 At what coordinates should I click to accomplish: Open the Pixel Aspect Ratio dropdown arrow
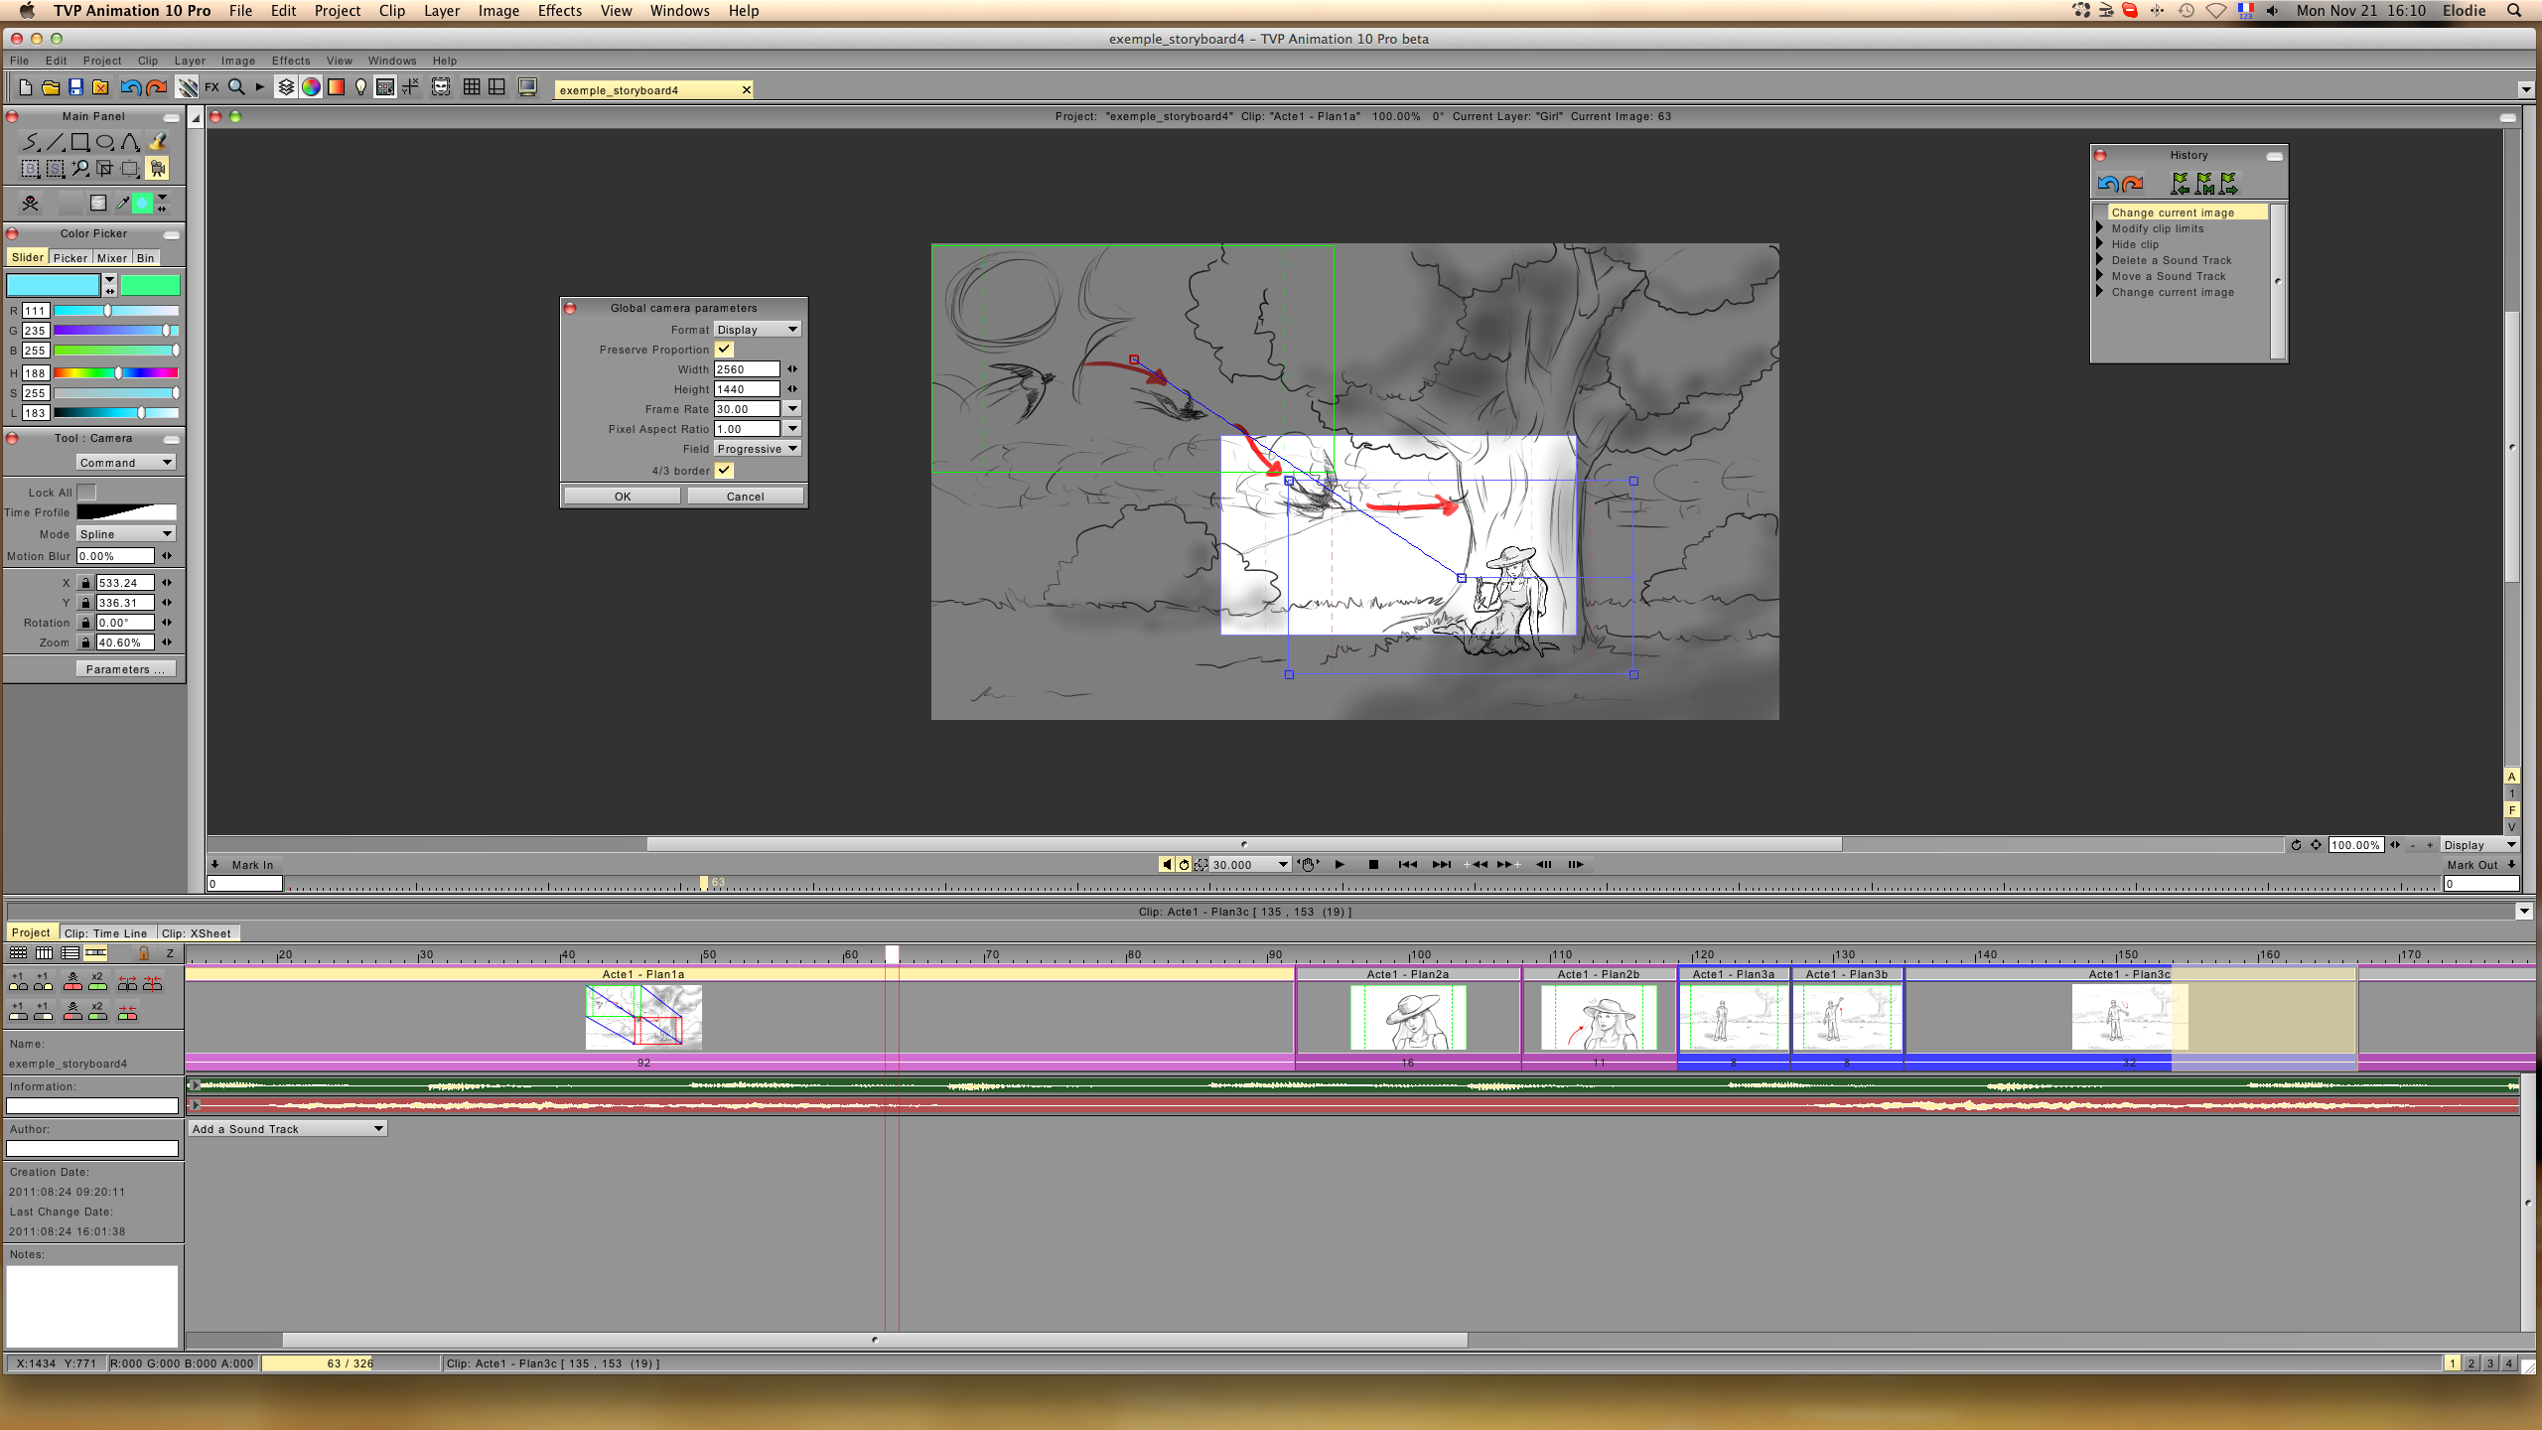[792, 429]
